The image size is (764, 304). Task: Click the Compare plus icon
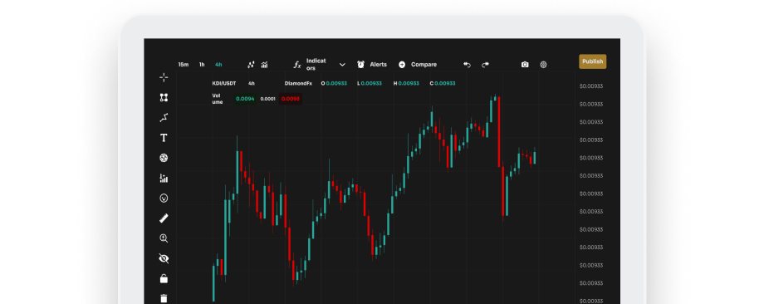point(402,64)
